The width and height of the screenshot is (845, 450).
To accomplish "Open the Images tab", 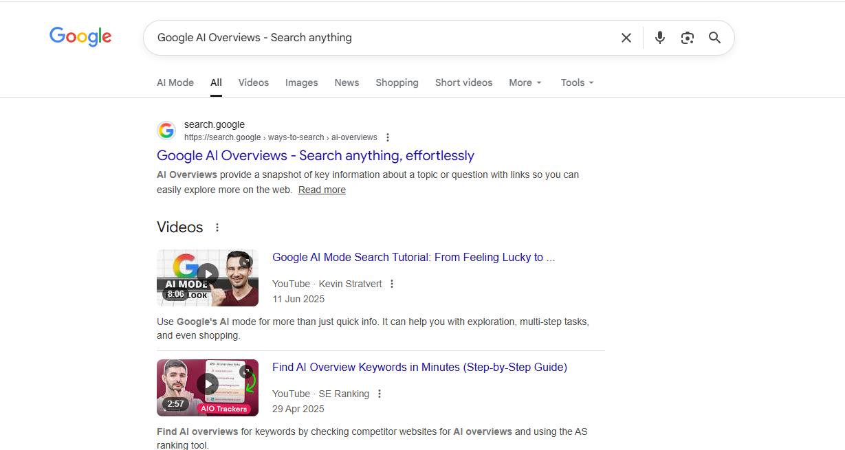I will [x=302, y=82].
